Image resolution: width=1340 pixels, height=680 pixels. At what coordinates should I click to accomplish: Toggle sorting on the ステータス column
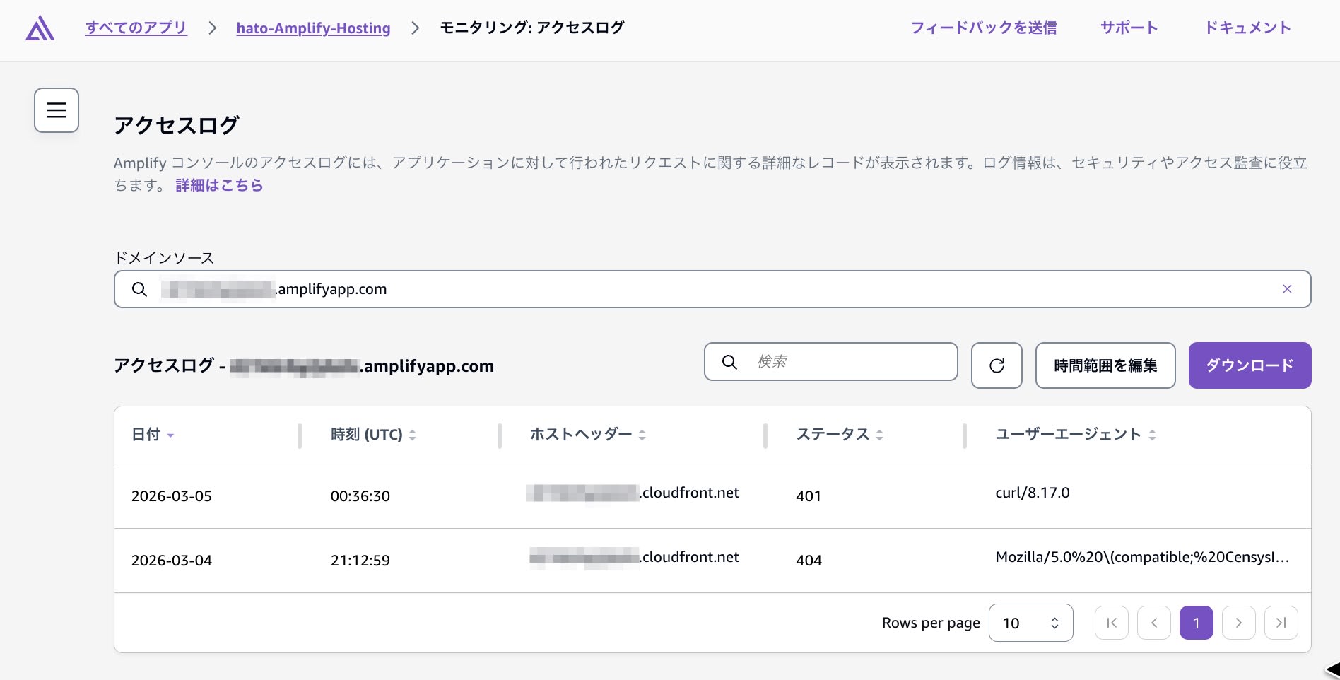880,435
